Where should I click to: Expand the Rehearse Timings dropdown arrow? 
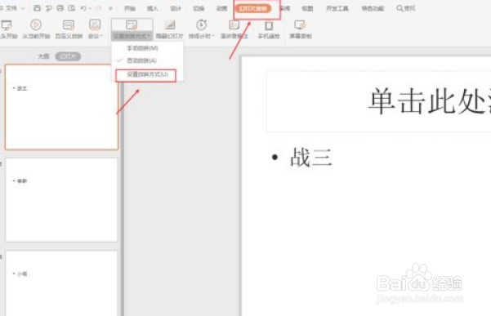[x=213, y=36]
